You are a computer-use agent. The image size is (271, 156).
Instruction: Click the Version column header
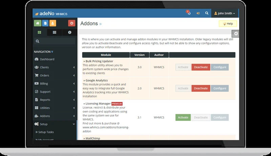pos(140,55)
